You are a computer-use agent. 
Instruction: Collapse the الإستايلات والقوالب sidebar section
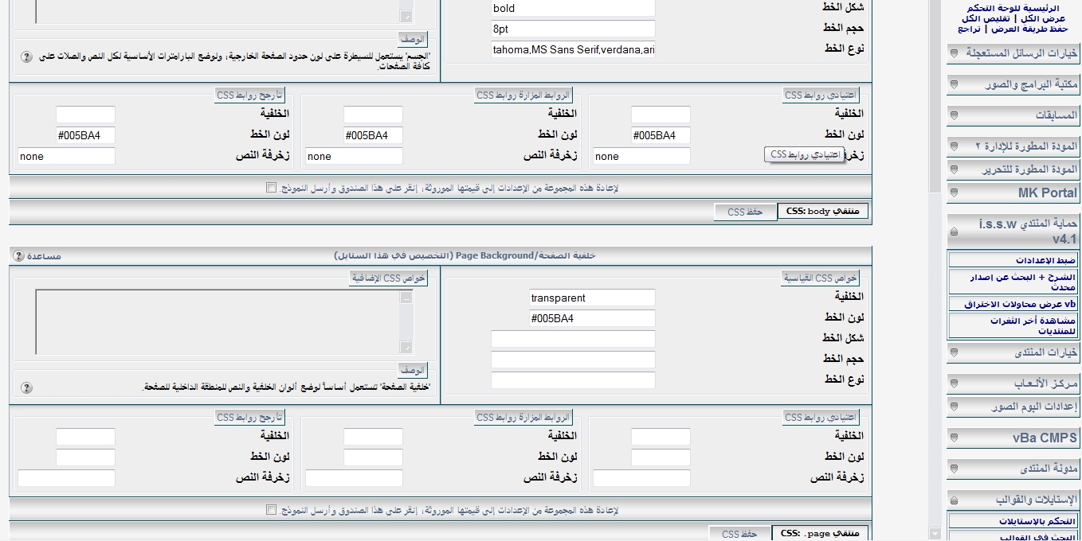[954, 500]
